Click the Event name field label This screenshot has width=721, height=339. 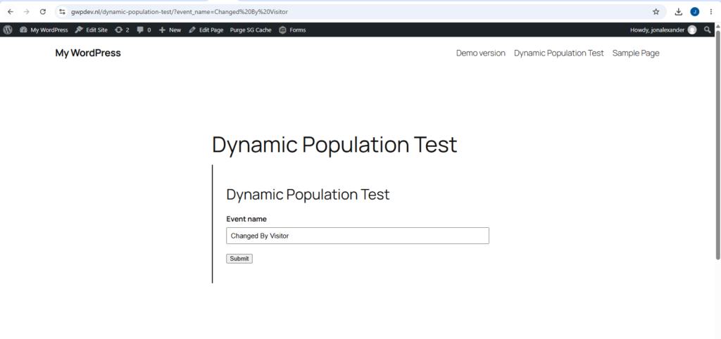[x=246, y=219]
